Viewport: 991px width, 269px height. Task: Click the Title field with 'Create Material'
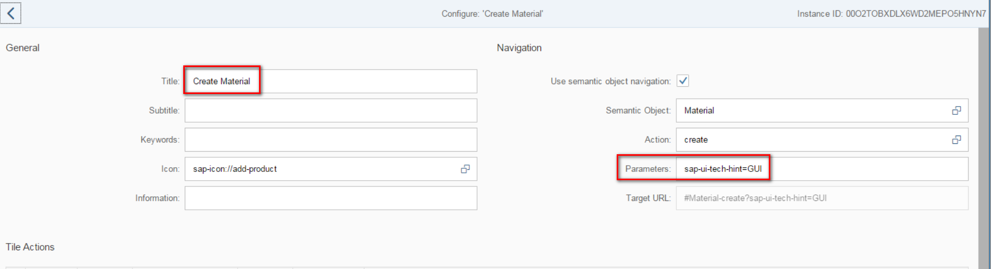(x=331, y=82)
